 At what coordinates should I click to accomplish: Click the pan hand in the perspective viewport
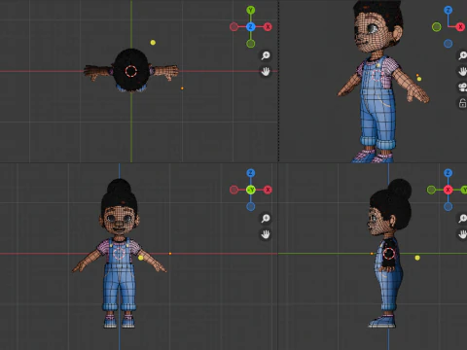462,71
